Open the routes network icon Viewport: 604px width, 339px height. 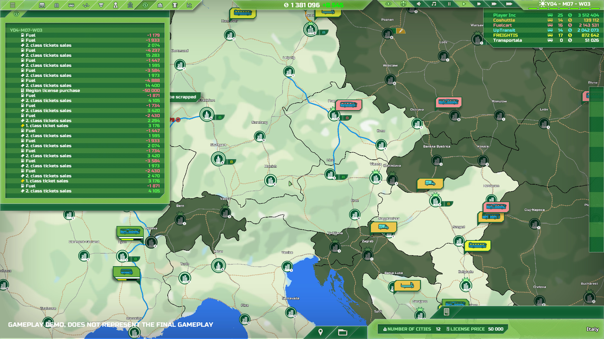[86, 5]
